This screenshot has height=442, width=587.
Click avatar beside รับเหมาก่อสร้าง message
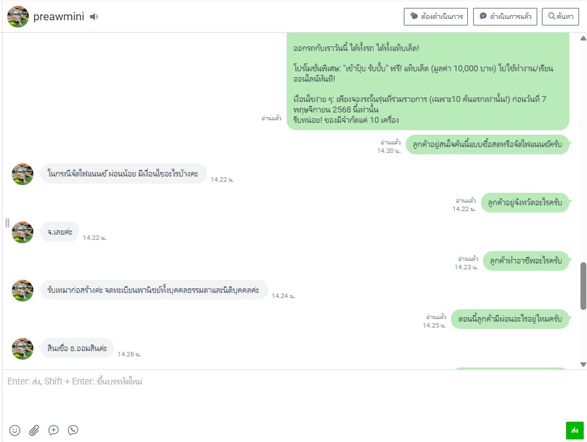(x=22, y=290)
